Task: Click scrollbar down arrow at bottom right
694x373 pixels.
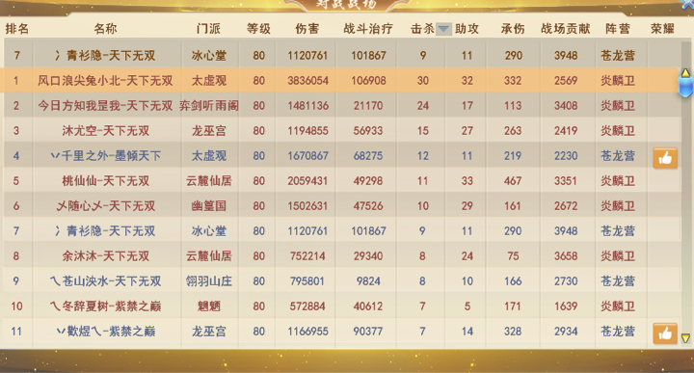Action: click(685, 338)
